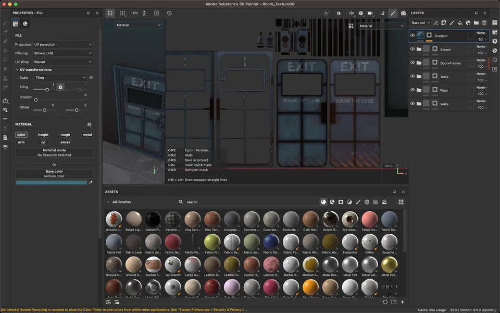500x313 pixels.
Task: Click the assets Search field
Action: point(249,202)
